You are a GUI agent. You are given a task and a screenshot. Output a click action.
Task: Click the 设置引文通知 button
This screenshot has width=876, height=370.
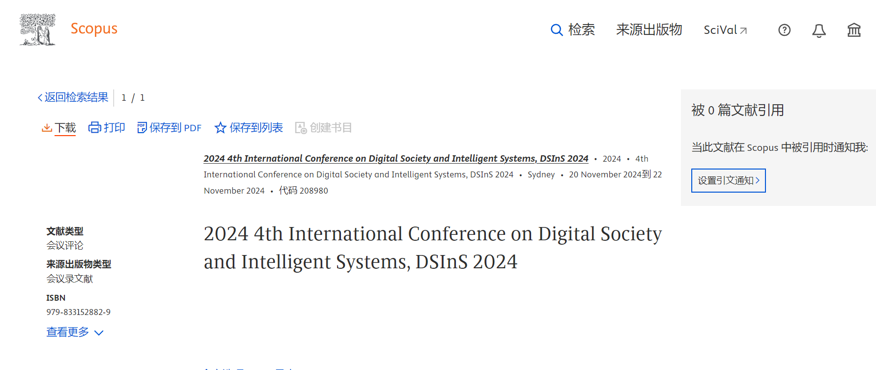tap(728, 180)
